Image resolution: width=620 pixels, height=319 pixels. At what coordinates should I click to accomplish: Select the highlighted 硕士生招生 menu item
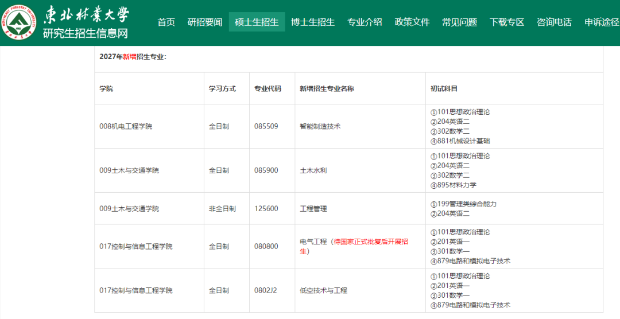click(257, 22)
